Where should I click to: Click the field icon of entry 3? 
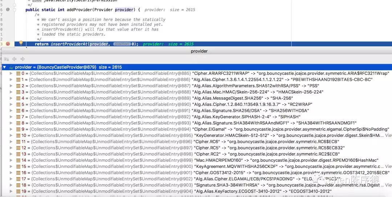coord(18,92)
